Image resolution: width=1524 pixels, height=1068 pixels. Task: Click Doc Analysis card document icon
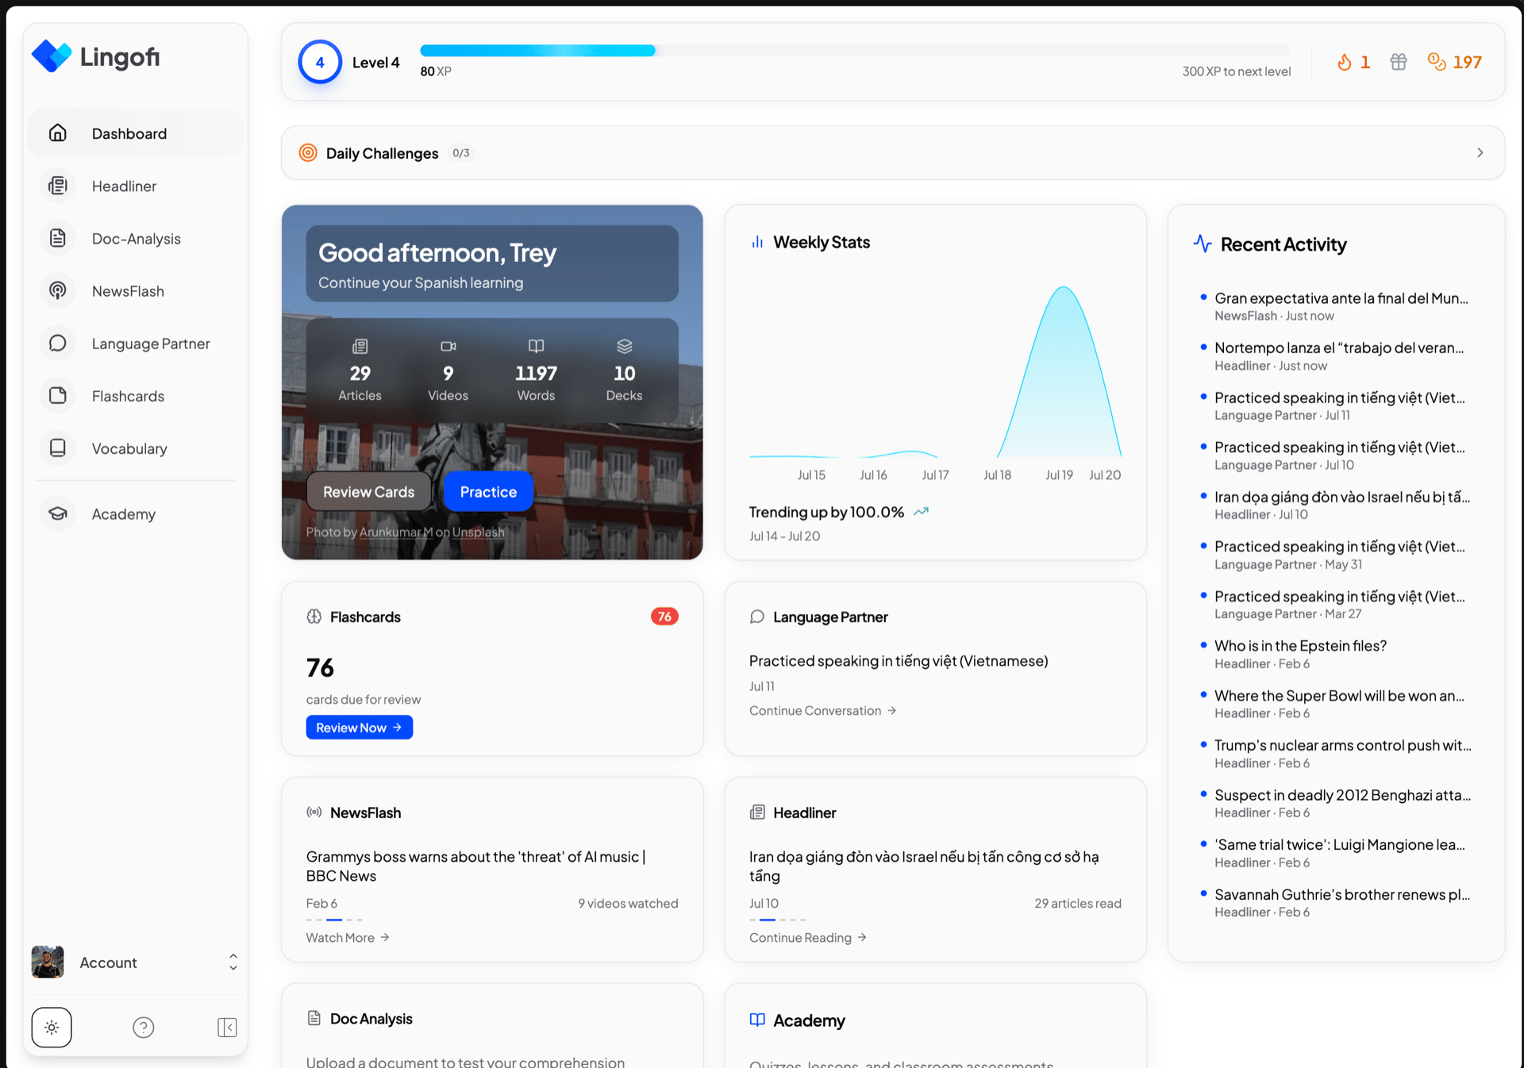(x=314, y=1018)
